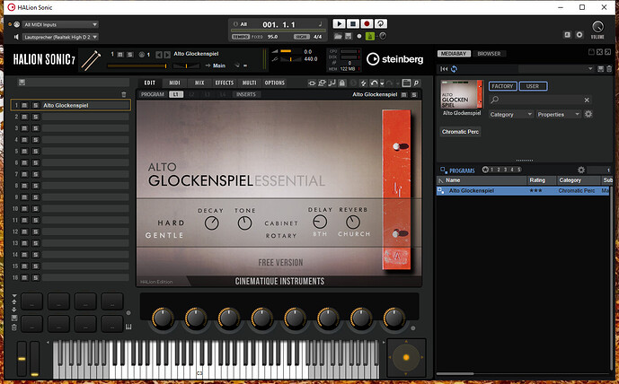The image size is (619, 384).
Task: Start playback with the Play button
Action: point(339,23)
